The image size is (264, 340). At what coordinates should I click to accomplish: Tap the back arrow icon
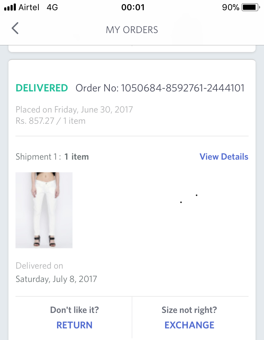coord(15,28)
